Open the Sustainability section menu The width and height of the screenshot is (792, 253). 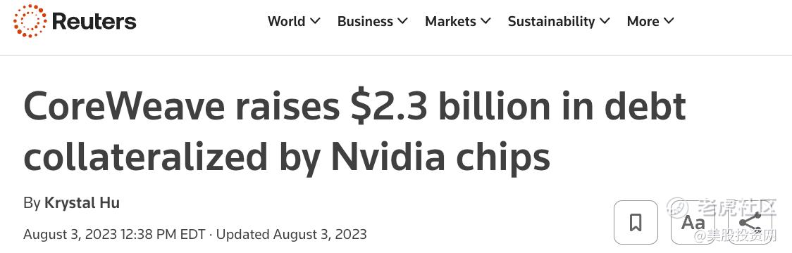(552, 21)
